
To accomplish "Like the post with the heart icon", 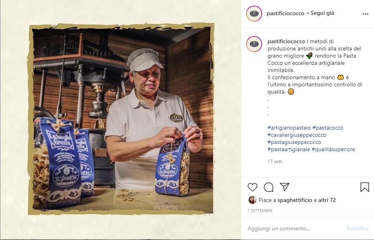I will click(x=253, y=187).
